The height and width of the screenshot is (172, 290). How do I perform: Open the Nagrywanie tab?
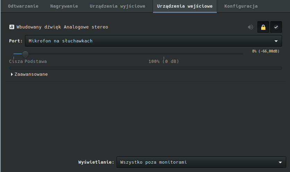coord(64,6)
